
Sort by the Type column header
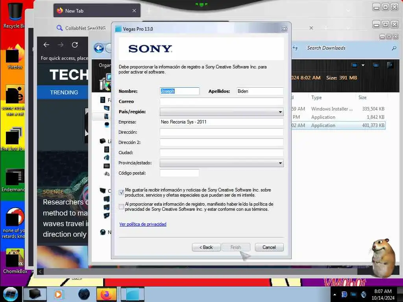tap(316, 98)
